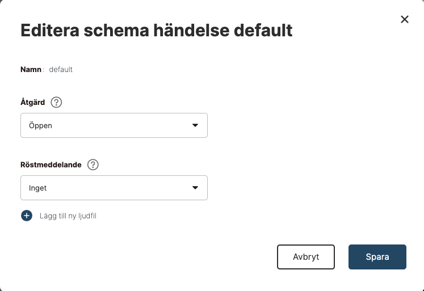The image size is (424, 291).
Task: Show help for Röstmeddelande field
Action: click(x=93, y=165)
